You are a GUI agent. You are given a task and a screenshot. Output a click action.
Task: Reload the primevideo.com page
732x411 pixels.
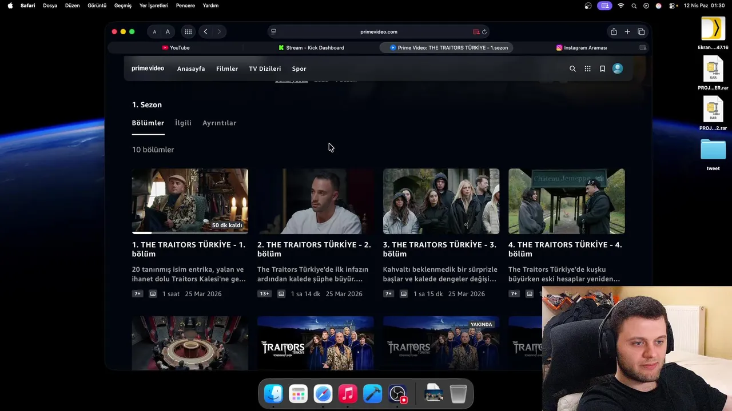(x=484, y=32)
